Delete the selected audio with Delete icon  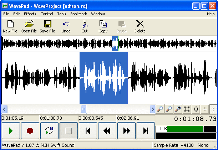(x=140, y=26)
